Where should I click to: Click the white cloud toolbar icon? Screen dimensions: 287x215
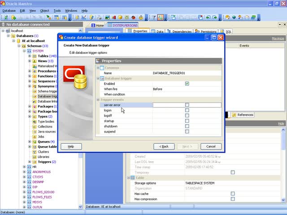[247, 17]
